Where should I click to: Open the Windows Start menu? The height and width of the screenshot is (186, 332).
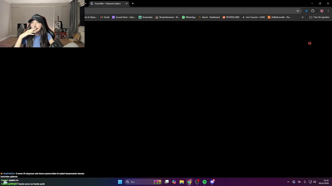click(120, 182)
